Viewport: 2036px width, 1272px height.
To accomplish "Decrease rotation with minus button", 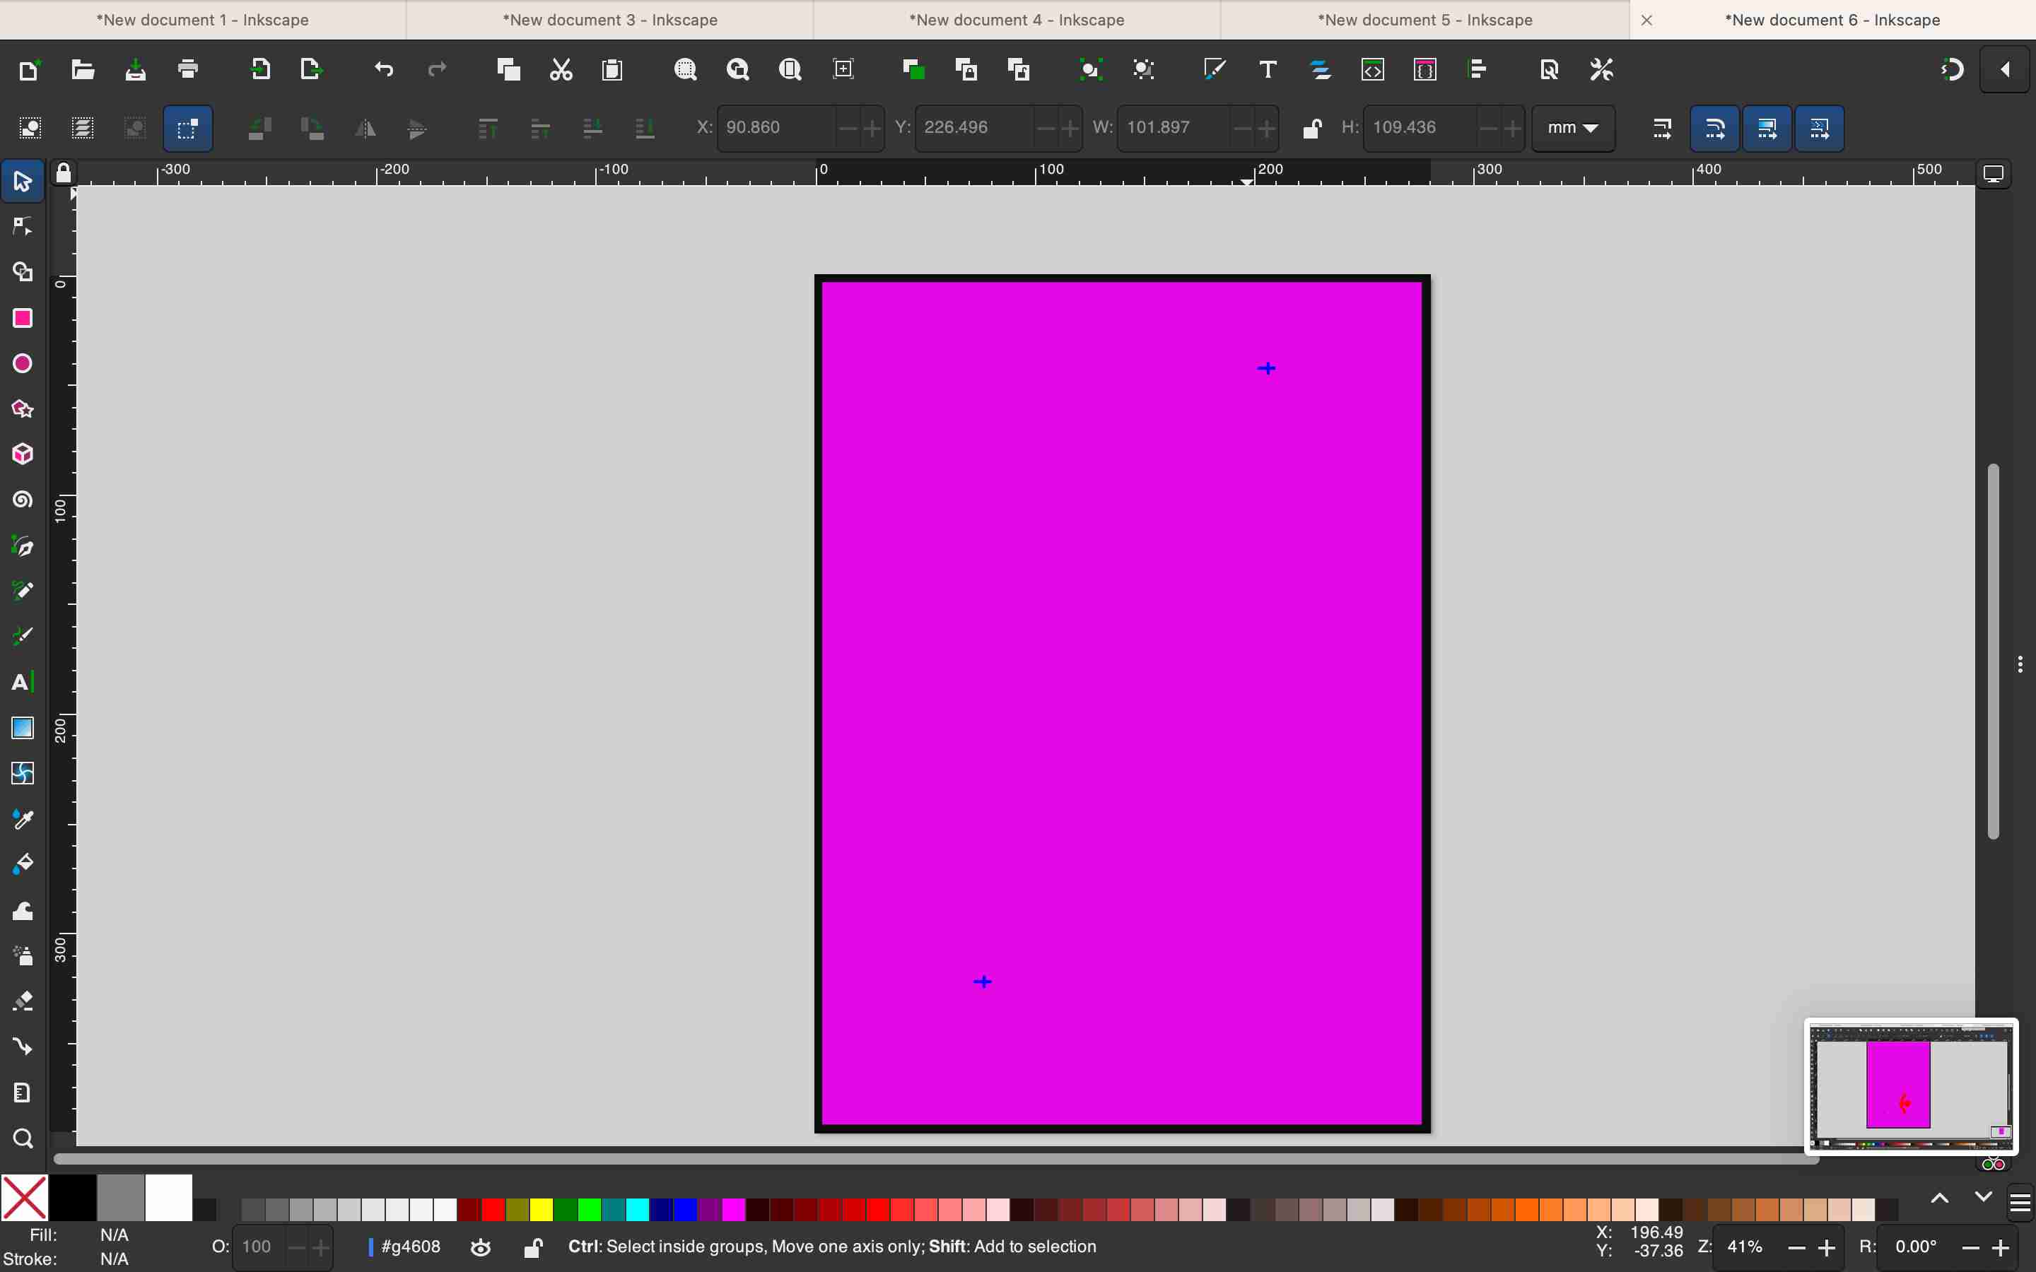I will [1970, 1247].
